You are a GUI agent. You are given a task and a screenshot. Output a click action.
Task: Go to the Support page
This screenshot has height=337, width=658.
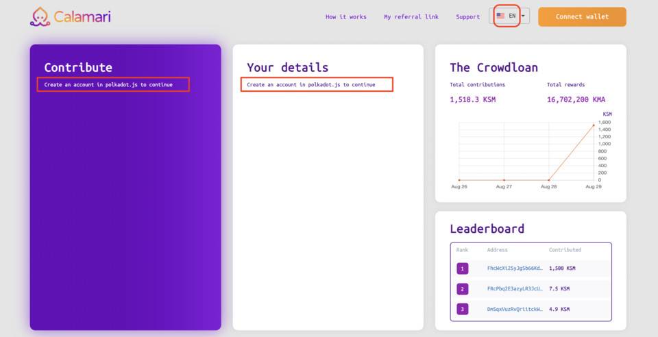467,16
